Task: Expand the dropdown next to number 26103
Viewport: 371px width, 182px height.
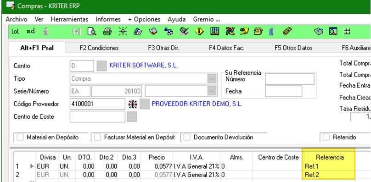Action: coord(212,91)
